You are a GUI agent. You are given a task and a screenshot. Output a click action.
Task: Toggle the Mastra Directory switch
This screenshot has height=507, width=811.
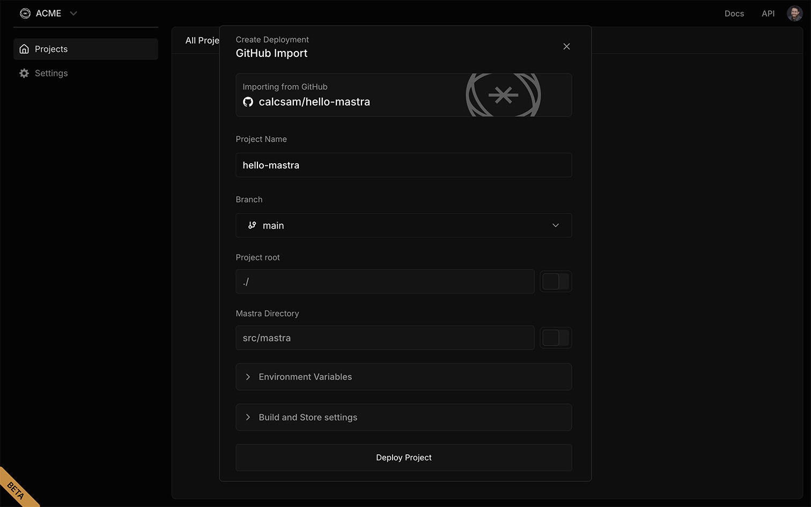tap(555, 338)
